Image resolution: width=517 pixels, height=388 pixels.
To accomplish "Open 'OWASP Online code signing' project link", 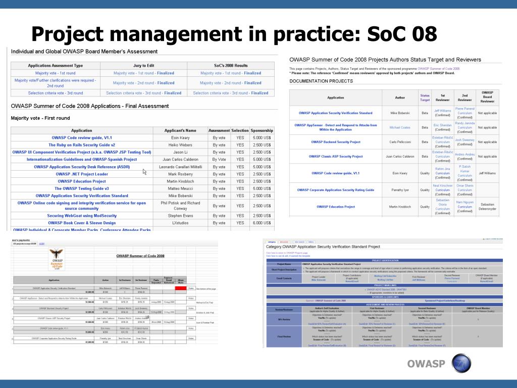I will [82, 206].
